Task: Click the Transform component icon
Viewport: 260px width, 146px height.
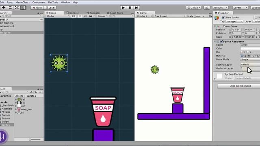Action: (218, 26)
